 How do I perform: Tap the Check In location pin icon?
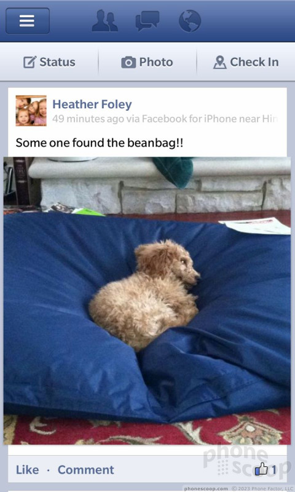(220, 62)
